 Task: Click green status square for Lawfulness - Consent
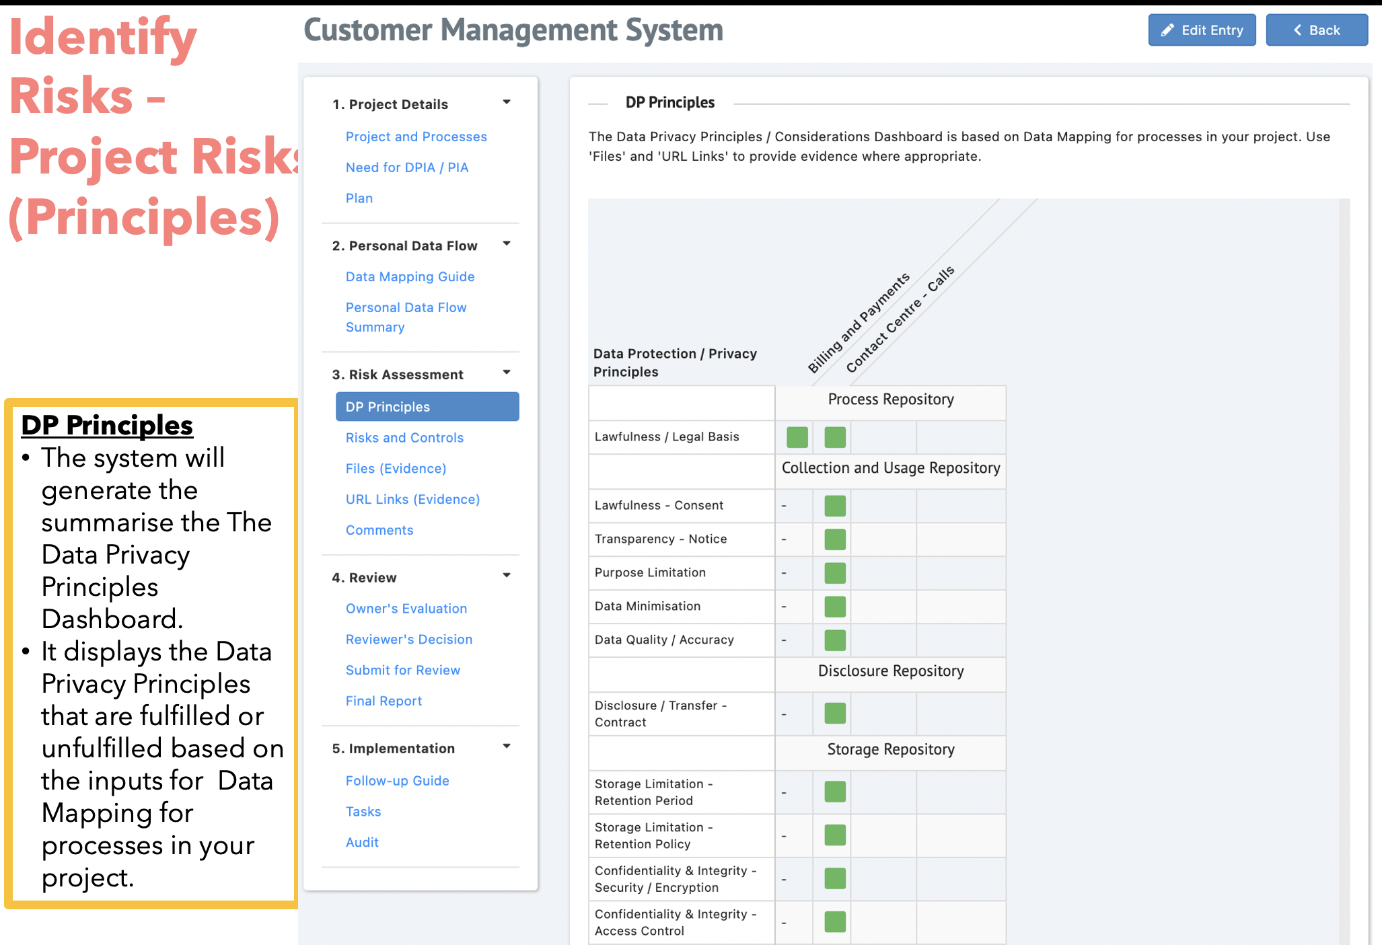834,506
